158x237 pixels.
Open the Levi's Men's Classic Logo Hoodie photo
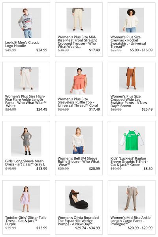click(x=26, y=23)
